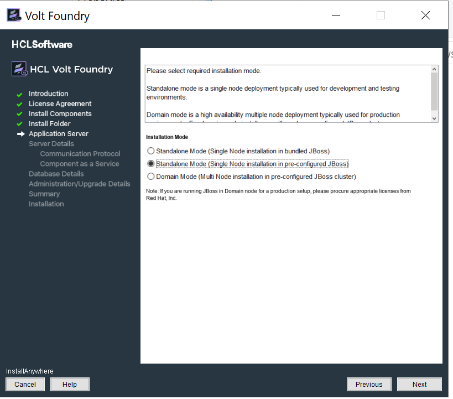Click the Server Details step label

[51, 144]
